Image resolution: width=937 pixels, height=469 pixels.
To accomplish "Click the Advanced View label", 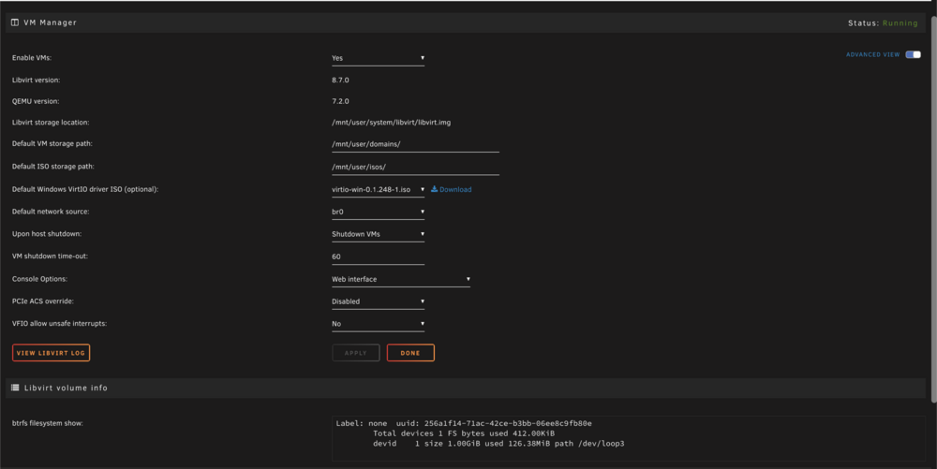I will (872, 55).
